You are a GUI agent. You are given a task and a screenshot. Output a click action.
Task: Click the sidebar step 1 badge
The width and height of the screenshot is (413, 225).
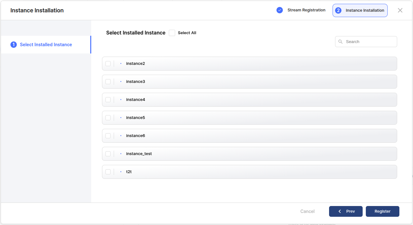click(x=14, y=45)
